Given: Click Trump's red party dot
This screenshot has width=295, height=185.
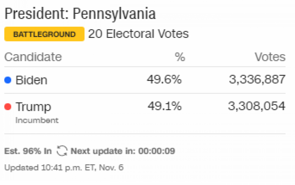Looking at the screenshot, I should pyautogui.click(x=8, y=107).
